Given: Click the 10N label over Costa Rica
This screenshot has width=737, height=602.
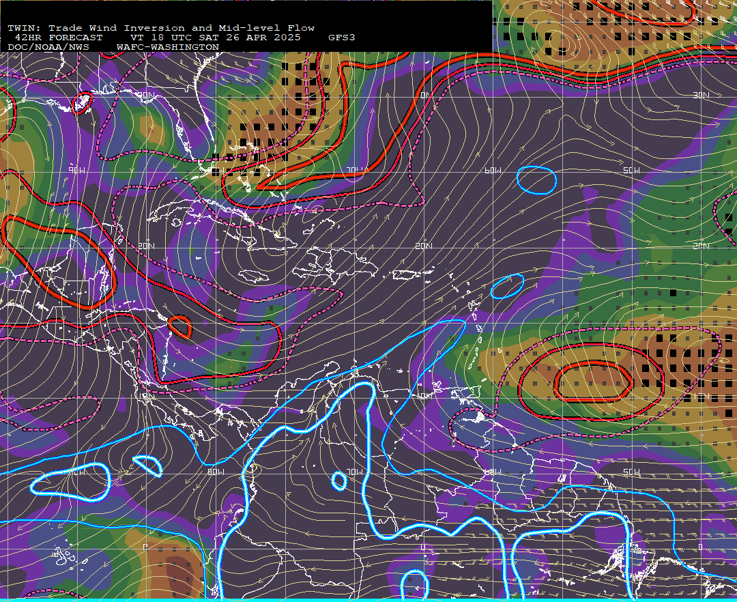Looking at the screenshot, I should point(146,396).
